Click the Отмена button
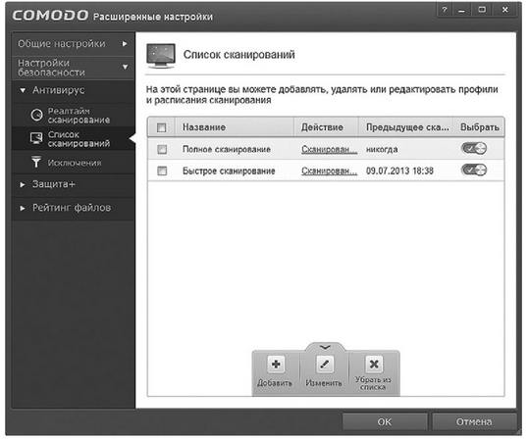Image resolution: width=528 pixels, height=439 pixels. click(x=474, y=422)
